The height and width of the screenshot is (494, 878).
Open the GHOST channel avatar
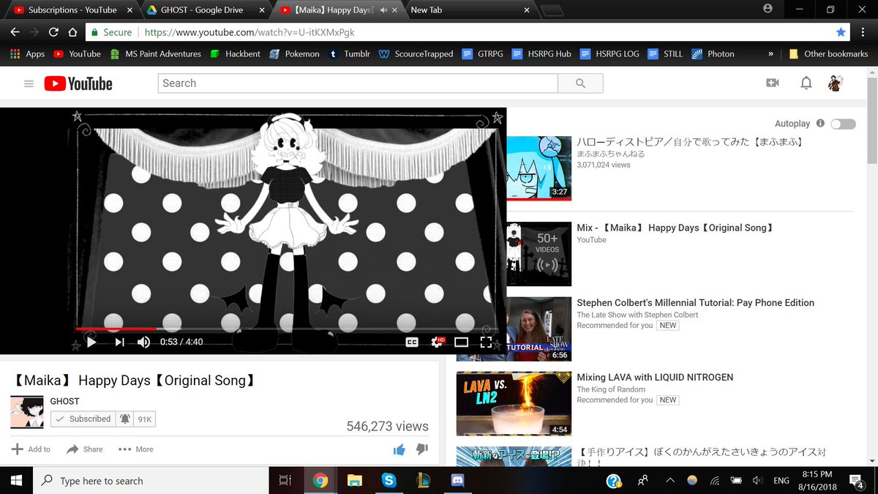pos(27,412)
